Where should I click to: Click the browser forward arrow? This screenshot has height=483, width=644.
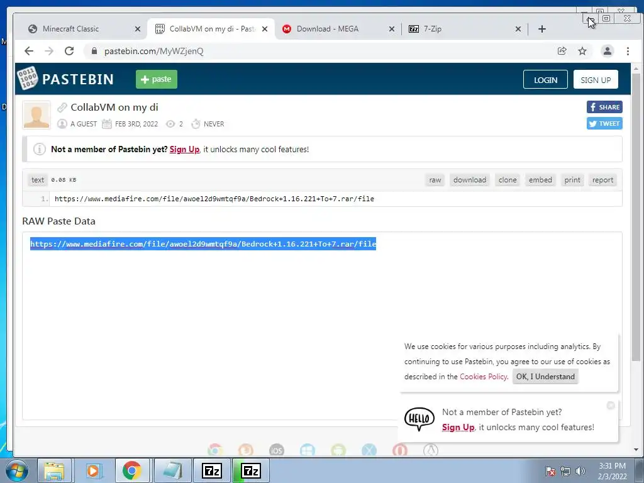(49, 51)
